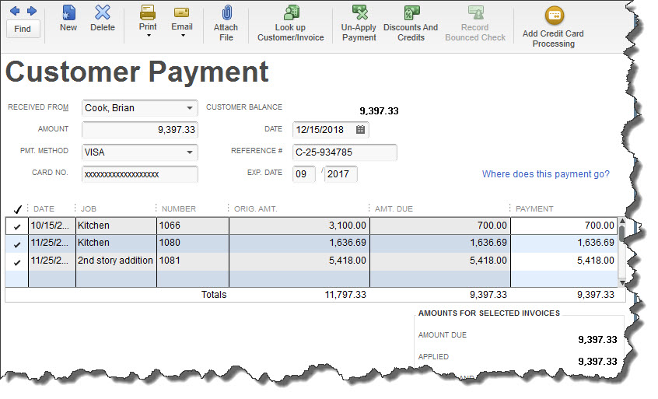The image size is (658, 399).
Task: Click Add Credit Card Processing icon
Action: point(553,15)
